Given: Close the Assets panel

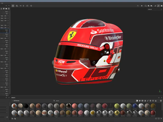Looking at the screenshot, I should 161,98.
